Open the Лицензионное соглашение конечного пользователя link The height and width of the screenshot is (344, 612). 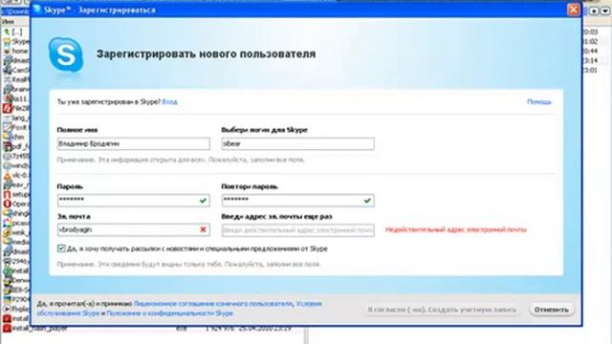213,304
